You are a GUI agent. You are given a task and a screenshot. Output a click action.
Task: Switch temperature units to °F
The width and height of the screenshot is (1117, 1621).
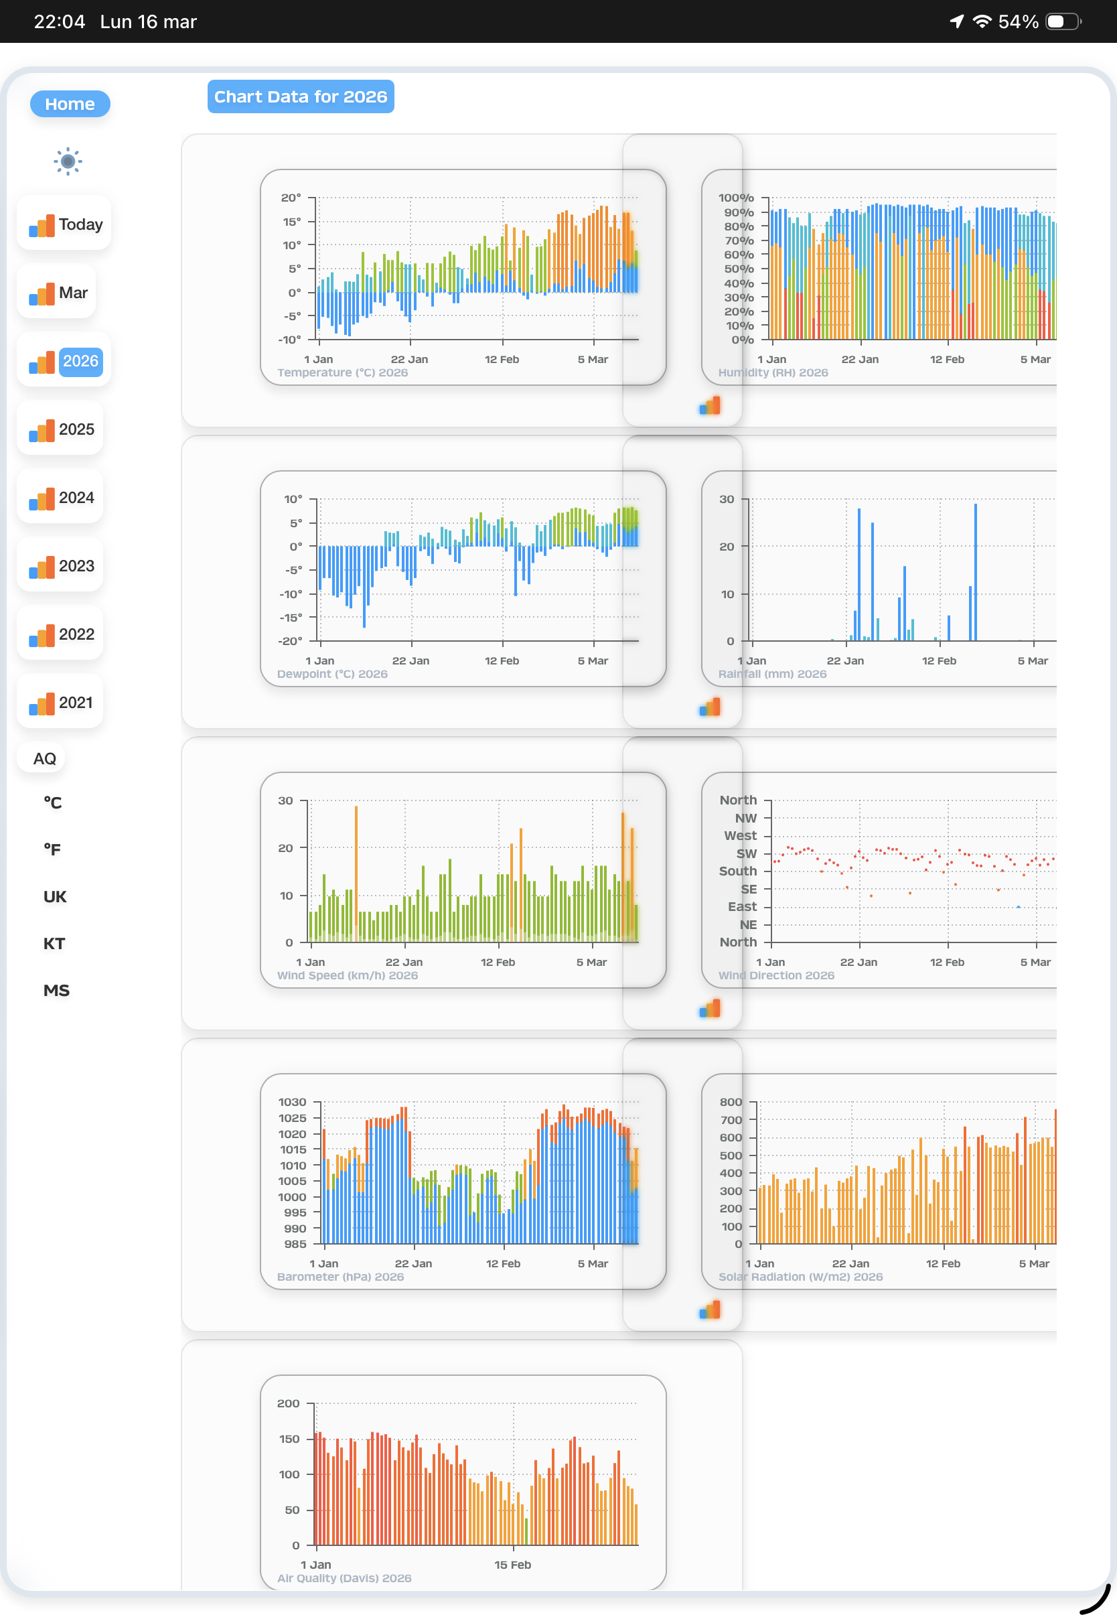pos(52,849)
